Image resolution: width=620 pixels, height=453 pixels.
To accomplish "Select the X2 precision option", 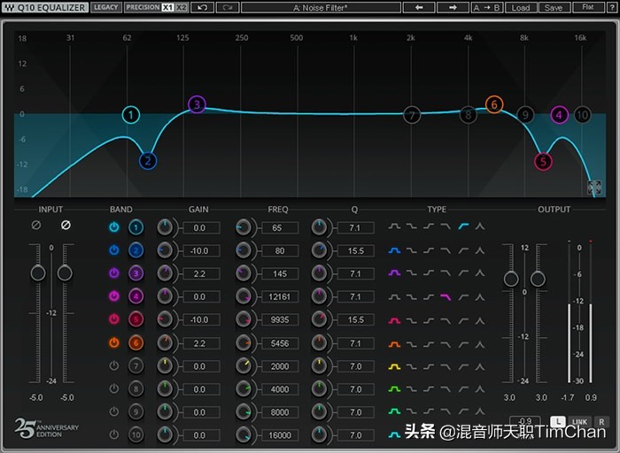I will pos(182,8).
